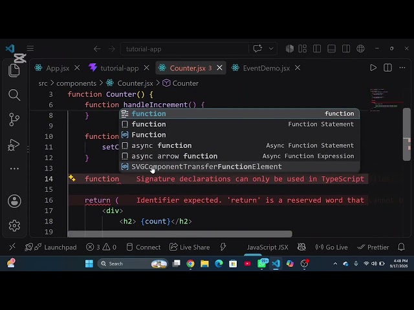
Task: Close the tutorial-app tab
Action: tap(147, 68)
